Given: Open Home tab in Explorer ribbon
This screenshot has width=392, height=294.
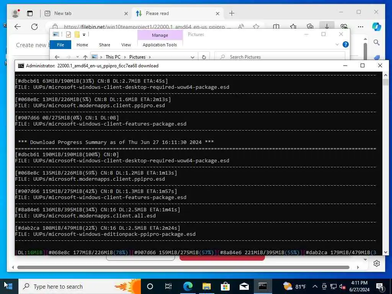Looking at the screenshot, I should [x=82, y=45].
